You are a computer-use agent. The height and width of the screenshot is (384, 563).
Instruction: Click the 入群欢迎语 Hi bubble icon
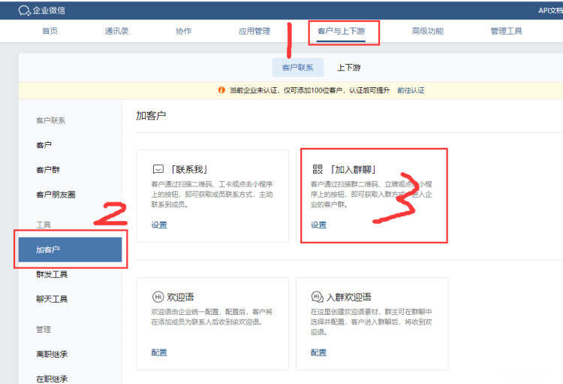coord(318,297)
